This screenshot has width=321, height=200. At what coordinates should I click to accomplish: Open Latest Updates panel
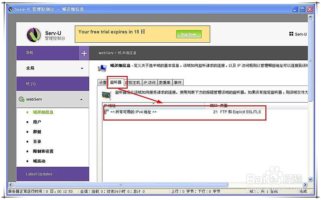pos(53,174)
